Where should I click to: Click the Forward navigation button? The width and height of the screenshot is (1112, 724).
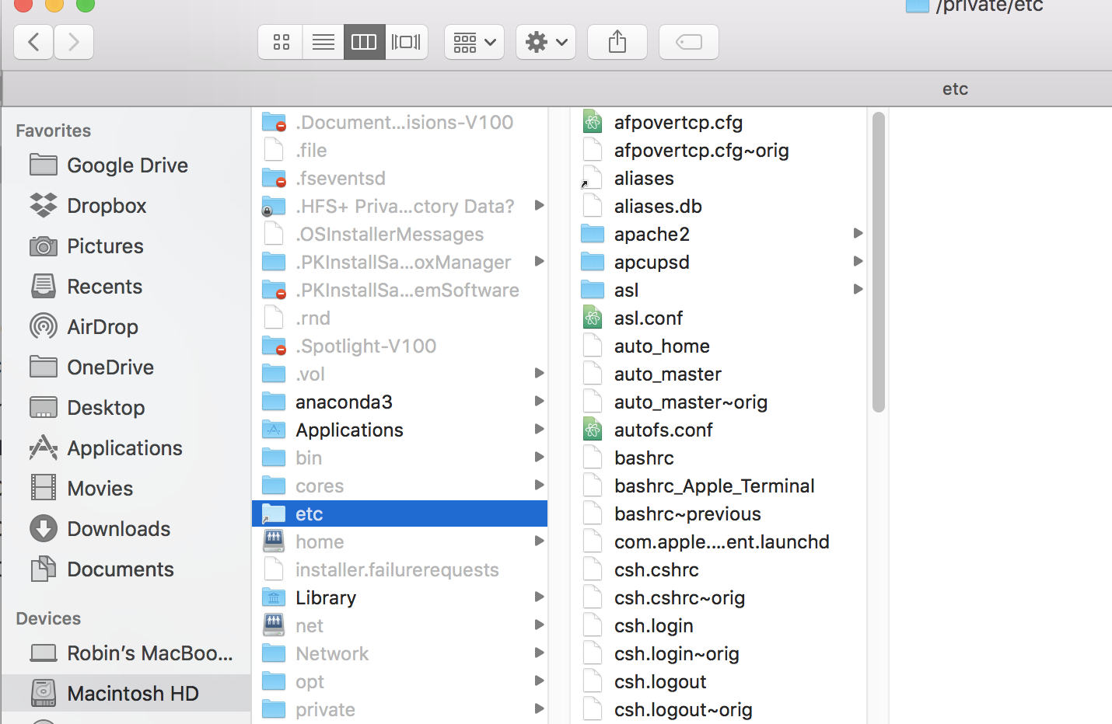pyautogui.click(x=73, y=41)
